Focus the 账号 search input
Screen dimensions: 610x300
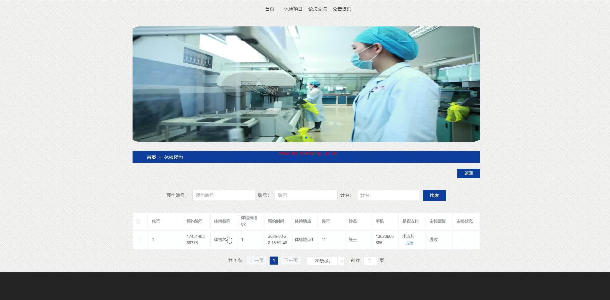306,195
